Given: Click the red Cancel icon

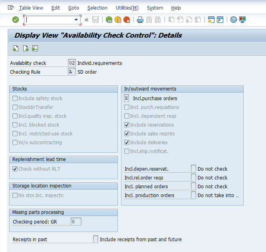Looking at the screenshot, I should (127, 20).
